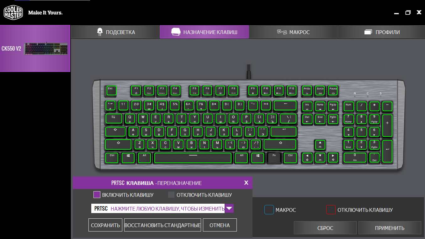Viewport: 425px width, 239px height.
Task: Select the main Enter key
Action: (284, 132)
